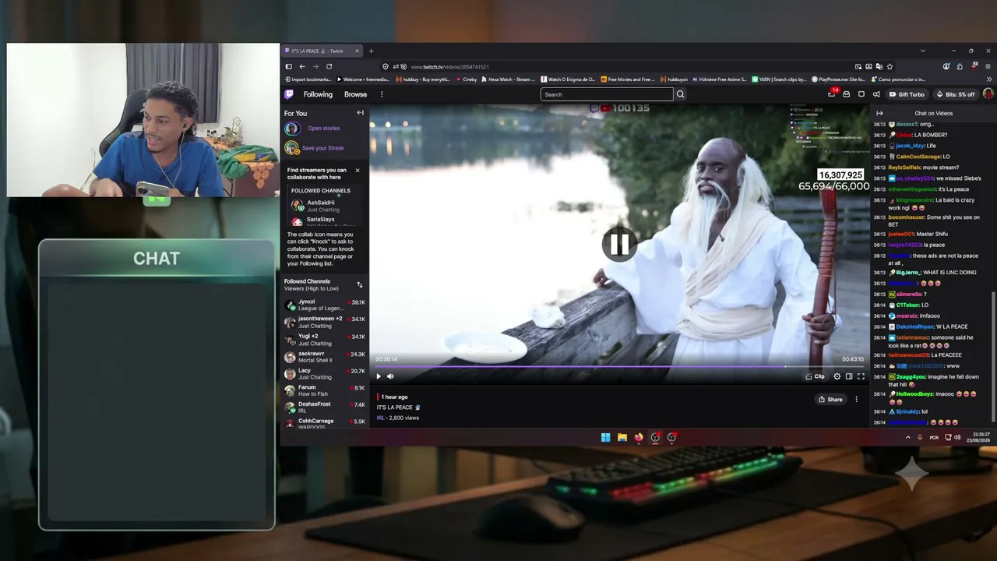Open File Explorer from the taskbar
Image resolution: width=997 pixels, height=561 pixels.
click(x=622, y=437)
